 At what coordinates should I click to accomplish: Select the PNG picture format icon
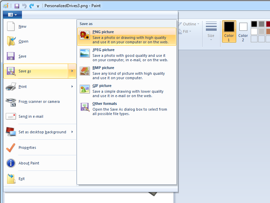85,35
